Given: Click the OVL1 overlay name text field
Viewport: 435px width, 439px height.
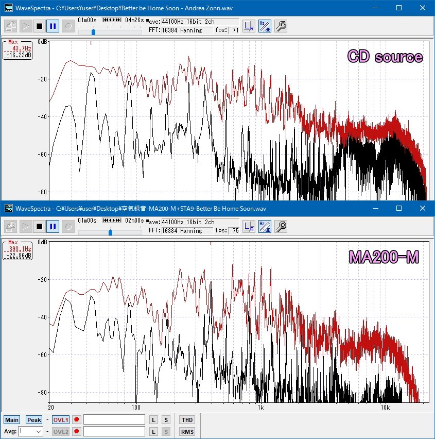Looking at the screenshot, I should point(114,420).
